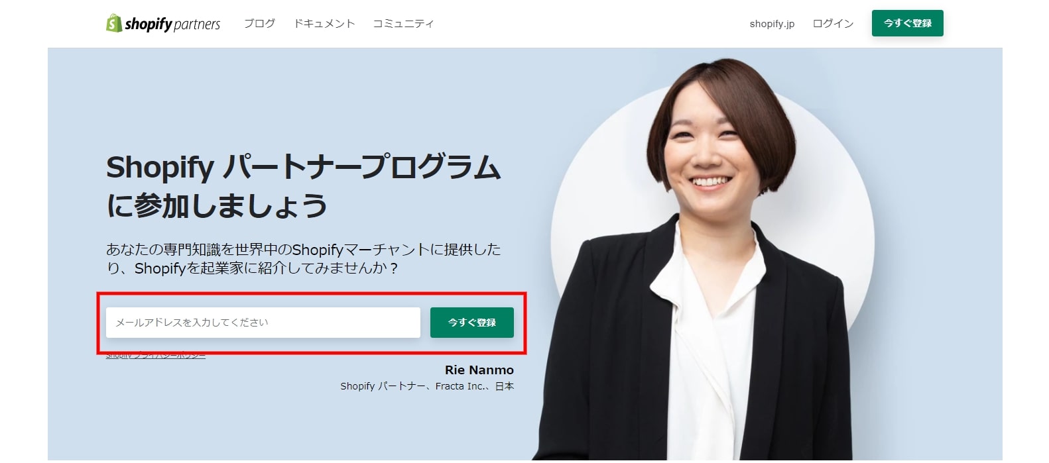
Task: Open the Shopify プライバシーポリシー link
Action: pos(156,356)
